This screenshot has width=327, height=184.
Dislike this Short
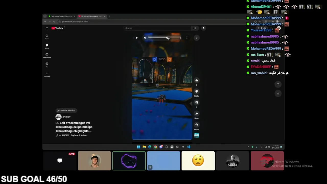[196, 91]
